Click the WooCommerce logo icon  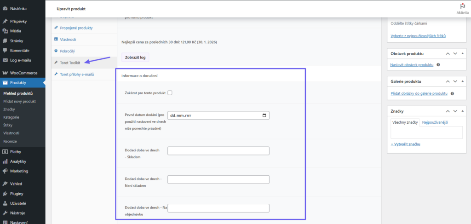(x=5, y=73)
